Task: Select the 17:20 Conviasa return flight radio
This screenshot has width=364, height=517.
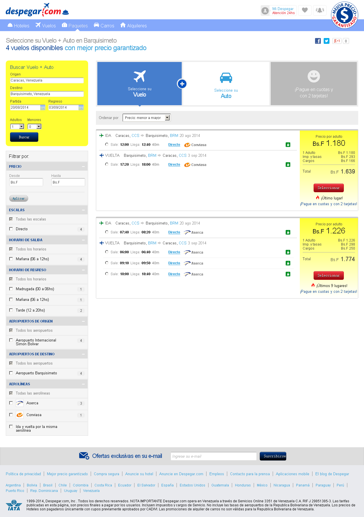Action: (107, 164)
